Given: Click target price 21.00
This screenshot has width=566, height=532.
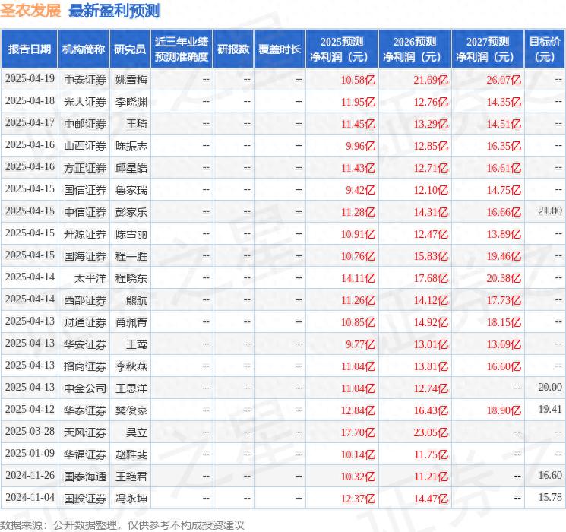Looking at the screenshot, I should (x=550, y=211).
